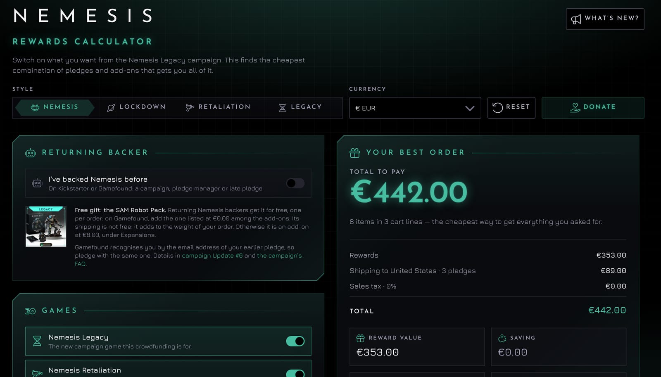
Task: Turn off the Nemesis Retaliation toggle
Action: (x=295, y=373)
